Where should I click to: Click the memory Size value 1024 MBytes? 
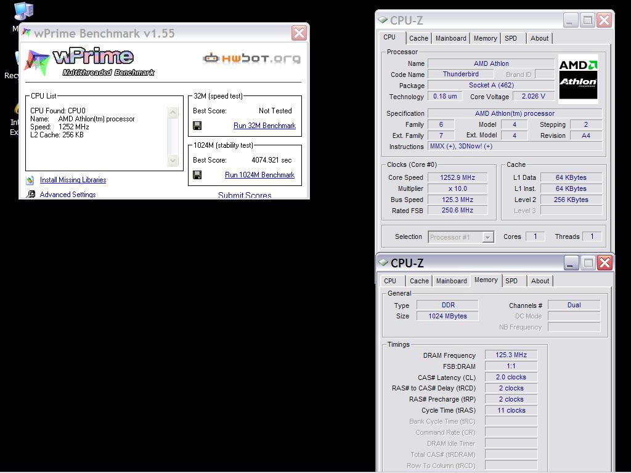pyautogui.click(x=447, y=316)
